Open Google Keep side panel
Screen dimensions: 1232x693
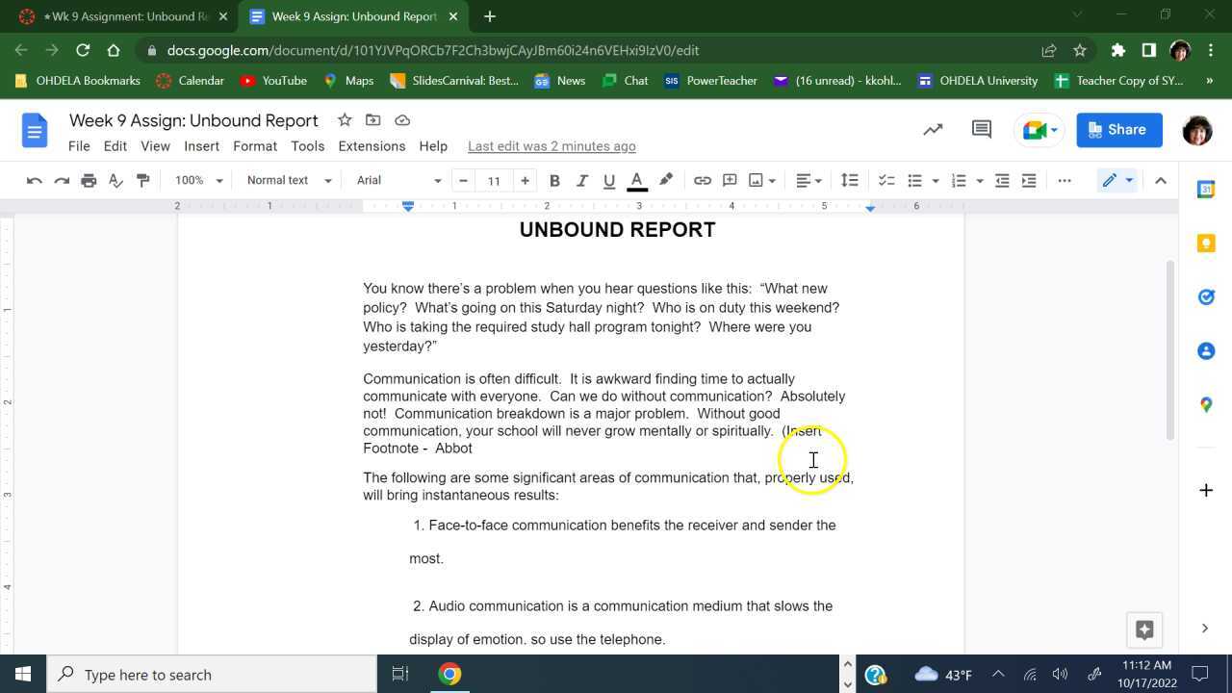pos(1206,243)
